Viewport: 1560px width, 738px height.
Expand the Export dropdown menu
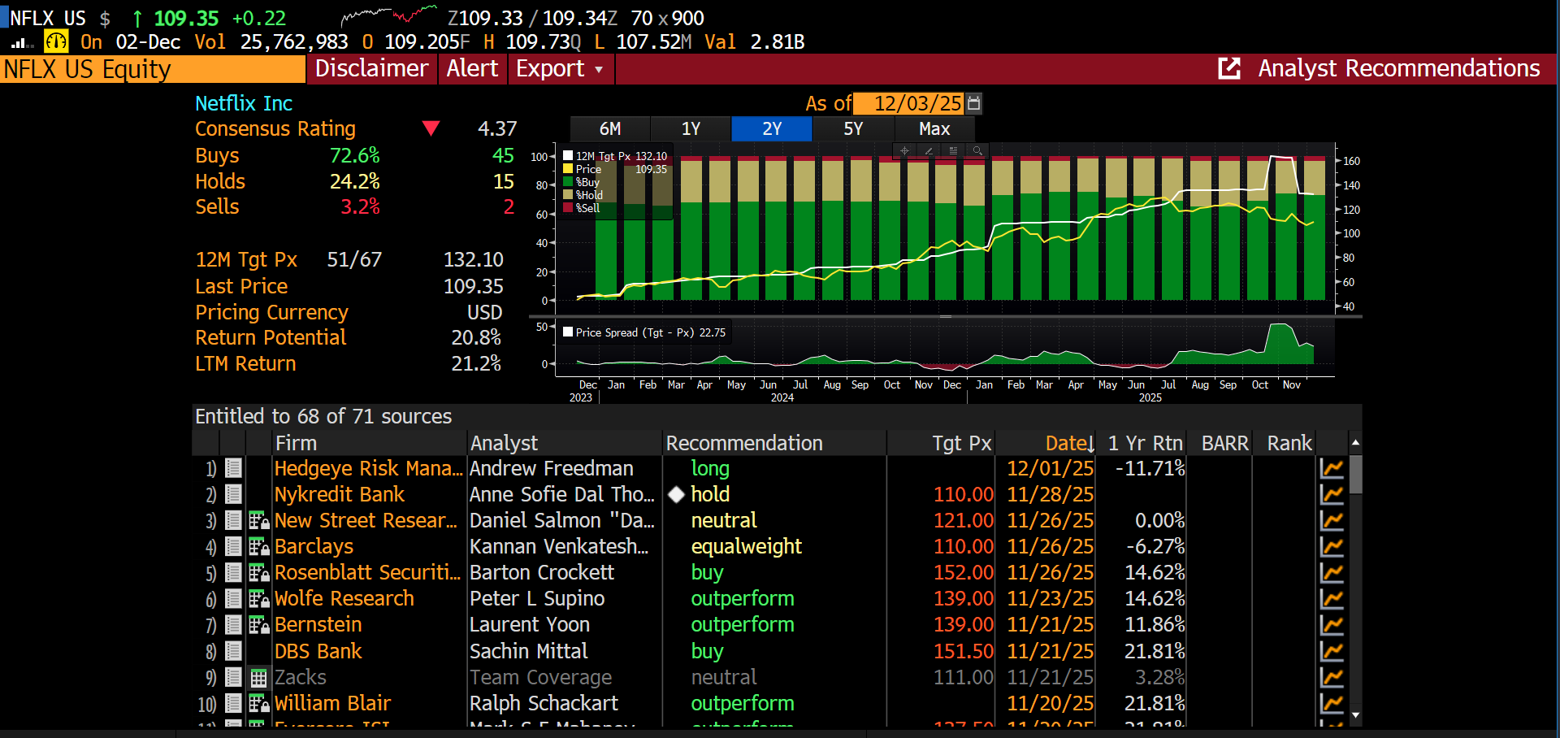click(x=559, y=69)
